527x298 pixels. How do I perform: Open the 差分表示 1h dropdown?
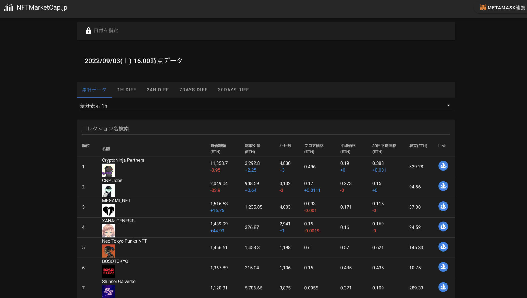click(x=266, y=106)
